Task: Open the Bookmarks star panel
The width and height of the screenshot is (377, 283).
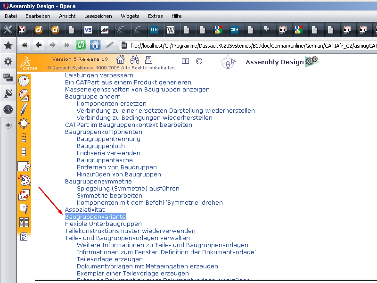Action: (x=8, y=45)
